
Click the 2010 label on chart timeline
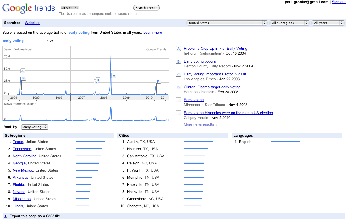pyautogui.click(x=149, y=98)
